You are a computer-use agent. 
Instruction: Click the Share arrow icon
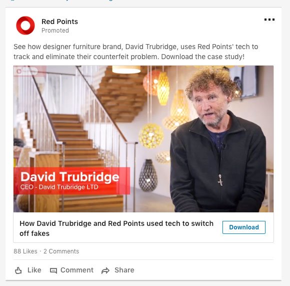point(105,270)
